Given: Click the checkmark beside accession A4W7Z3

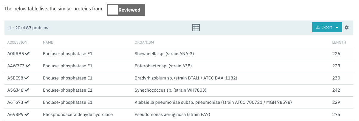Looking at the screenshot, I should (28, 66).
